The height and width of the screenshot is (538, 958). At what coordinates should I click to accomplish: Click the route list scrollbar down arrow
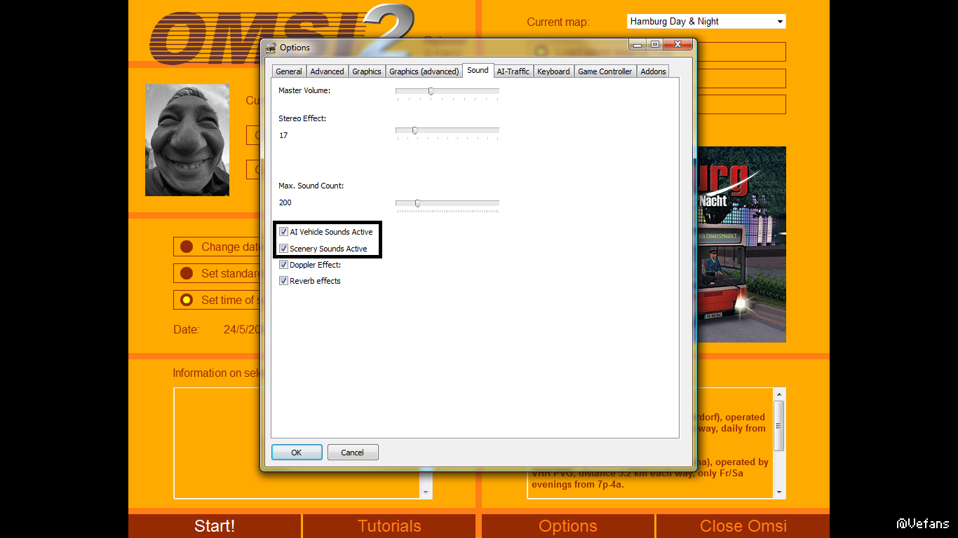click(x=779, y=492)
